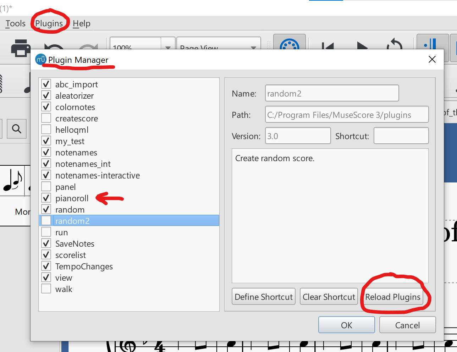Viewport: 457px width, 352px height.
Task: Select the TempoChanges plugin row
Action: pos(129,266)
